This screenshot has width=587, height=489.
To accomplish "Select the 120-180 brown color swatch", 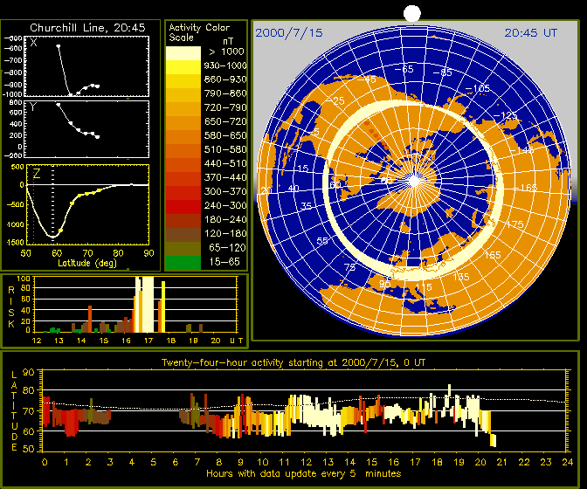I will (182, 234).
